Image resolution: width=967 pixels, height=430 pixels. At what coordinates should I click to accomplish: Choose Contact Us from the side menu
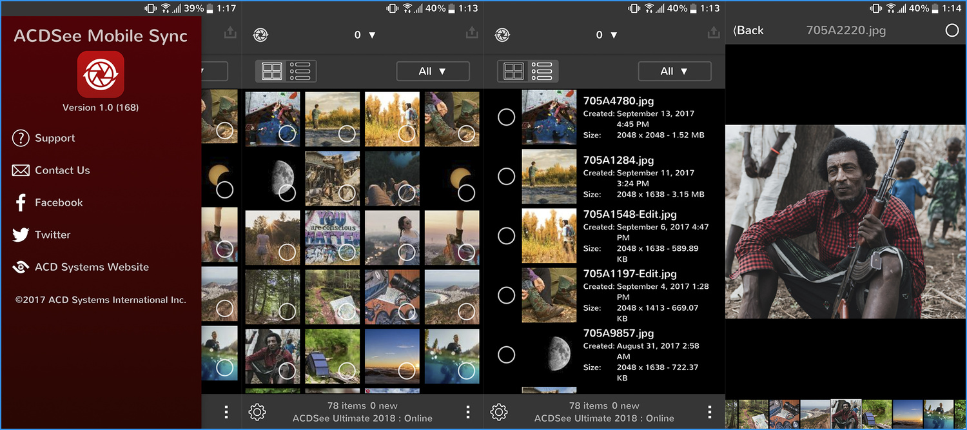(x=62, y=170)
